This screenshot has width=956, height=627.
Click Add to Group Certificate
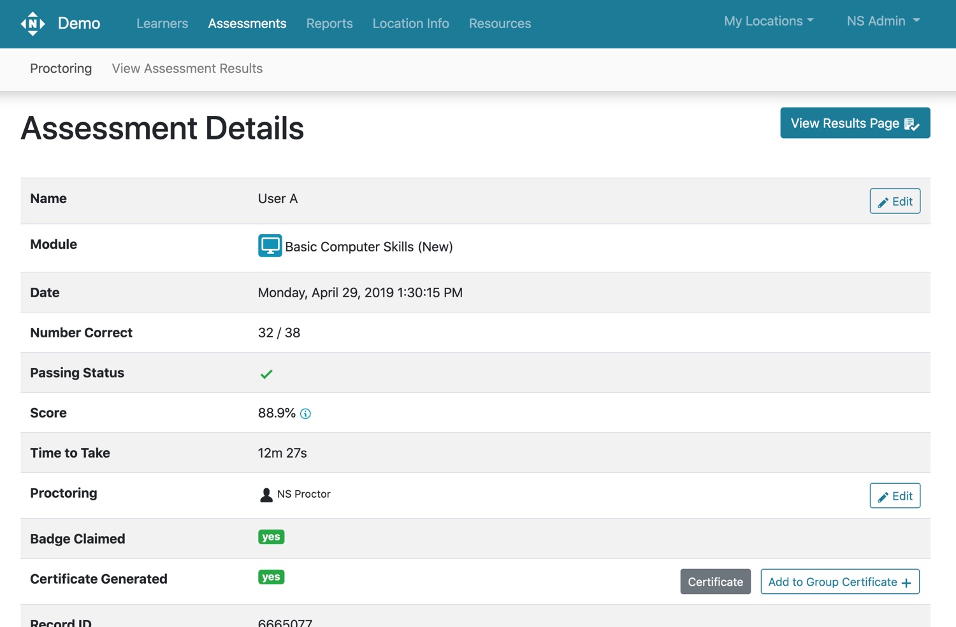coord(840,582)
